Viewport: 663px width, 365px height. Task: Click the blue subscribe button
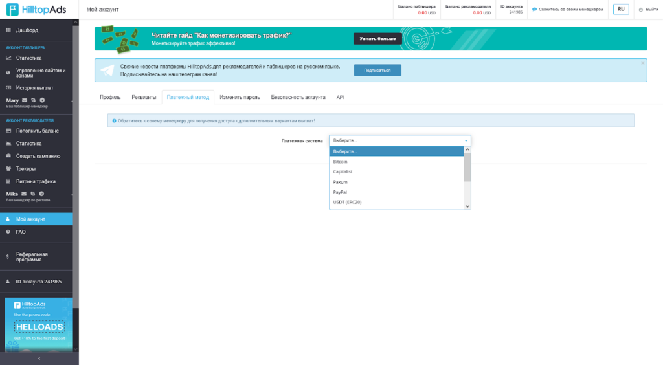click(377, 70)
